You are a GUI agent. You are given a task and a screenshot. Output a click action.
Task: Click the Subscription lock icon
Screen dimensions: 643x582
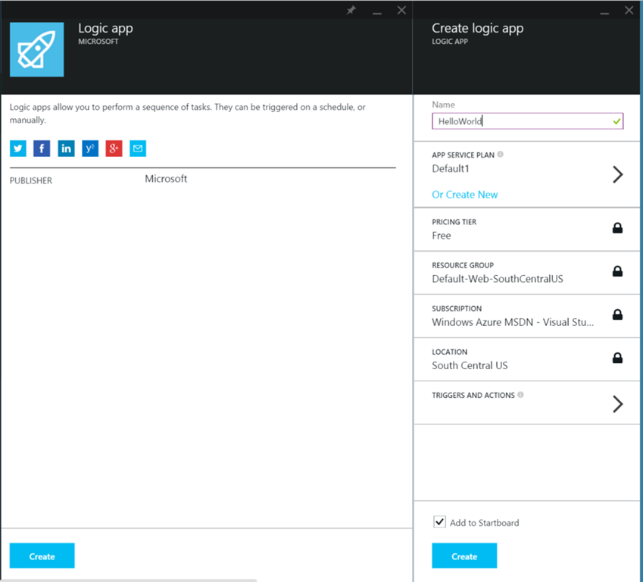pyautogui.click(x=617, y=314)
